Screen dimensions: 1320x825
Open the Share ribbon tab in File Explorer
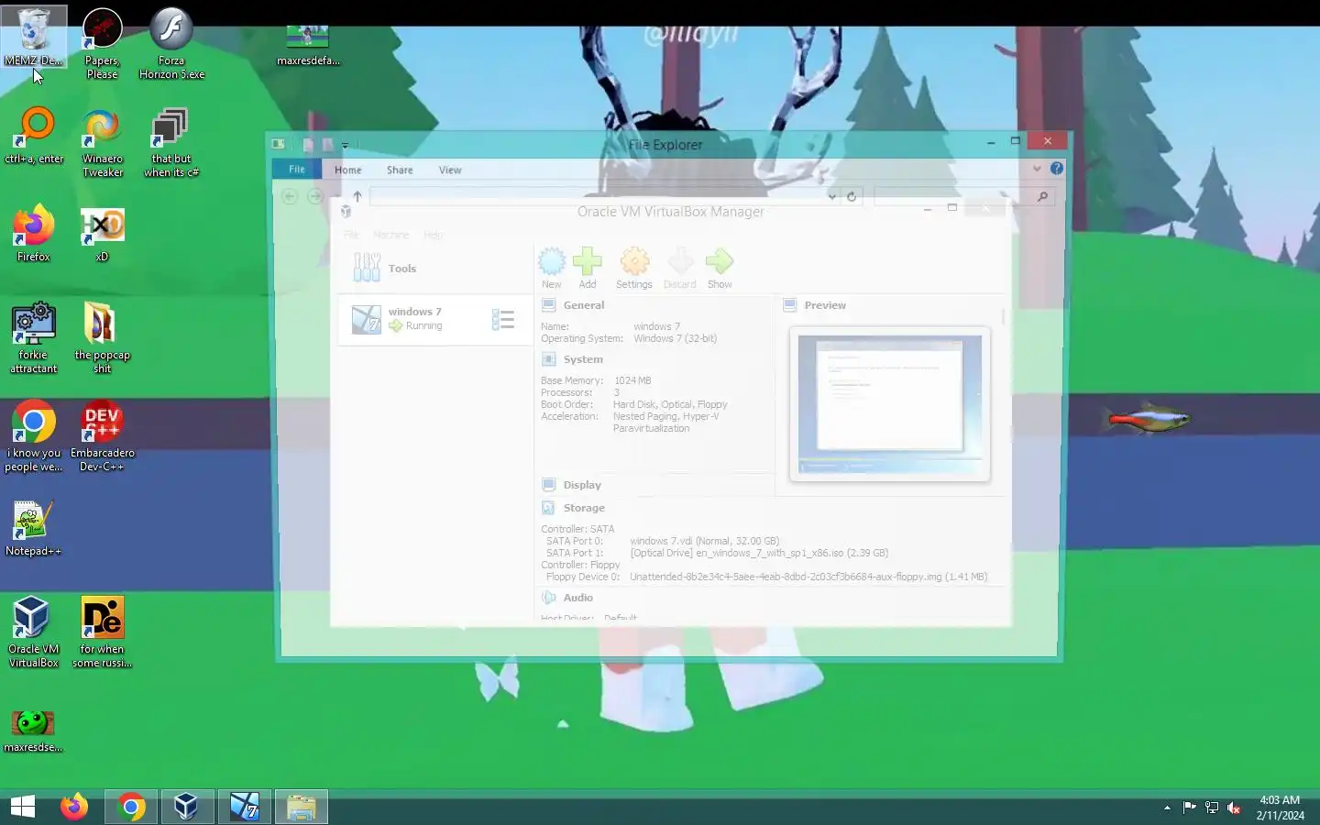(x=400, y=170)
